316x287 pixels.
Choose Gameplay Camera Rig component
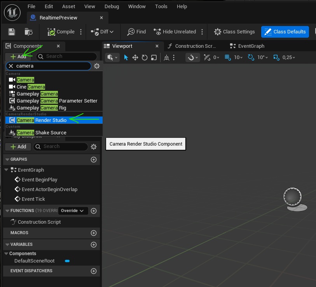54,108
